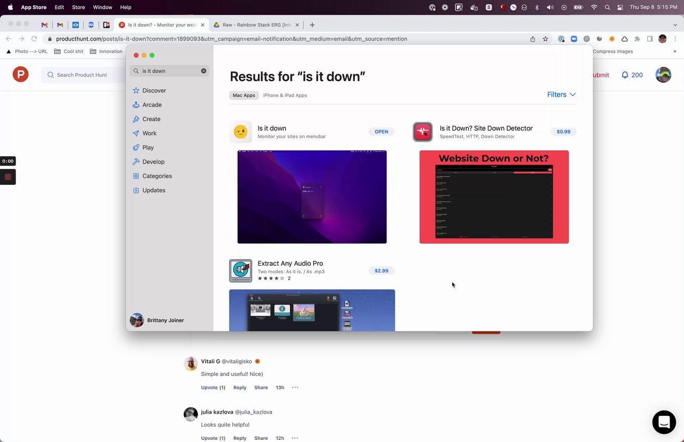684x442 pixels.
Task: Open new Chrome tab
Action: click(312, 25)
